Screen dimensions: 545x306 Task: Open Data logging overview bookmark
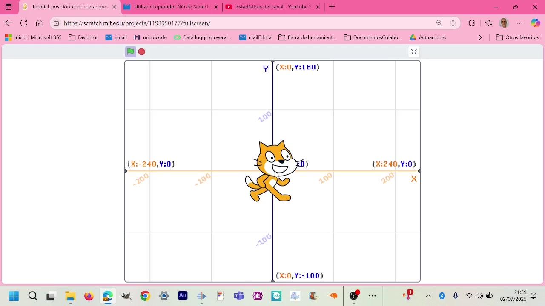pos(202,37)
